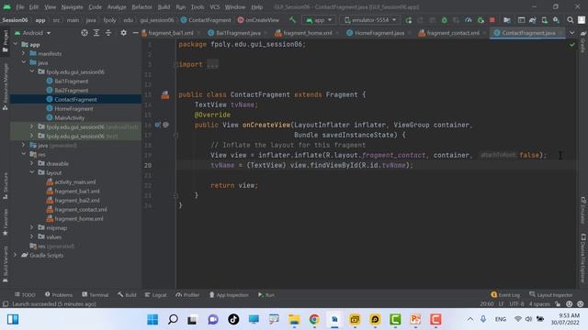
Task: Switch to HomeFragment.java editor tab
Action: click(379, 33)
